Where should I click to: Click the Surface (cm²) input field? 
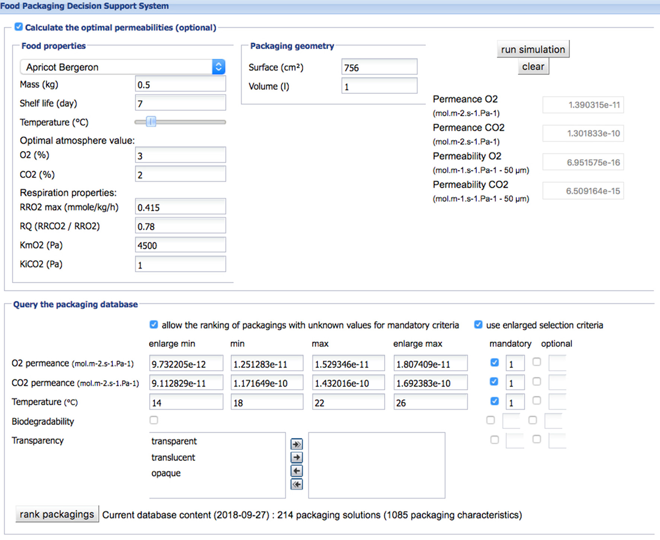379,67
